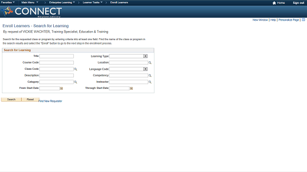The height and width of the screenshot is (172, 307).
Task: Open the Location lookup magnifier
Action: pyautogui.click(x=150, y=63)
